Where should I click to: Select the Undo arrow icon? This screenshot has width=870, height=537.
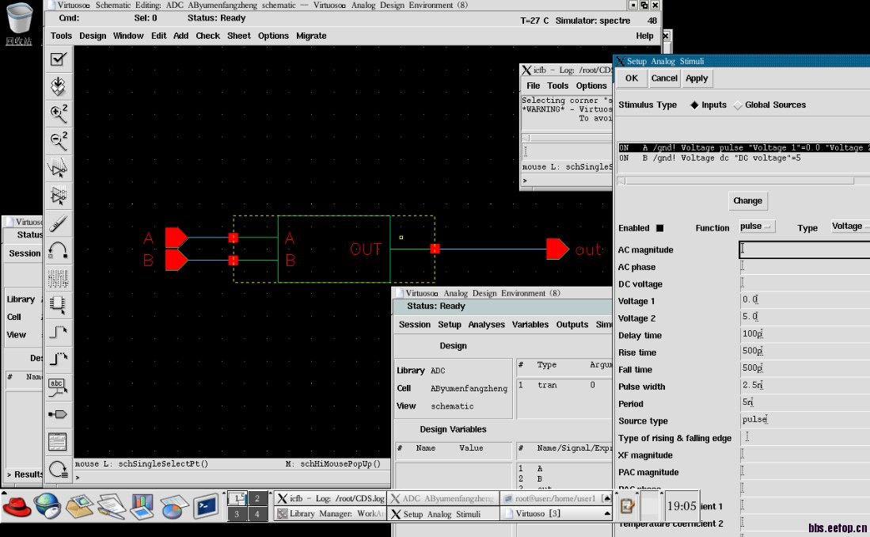59,251
